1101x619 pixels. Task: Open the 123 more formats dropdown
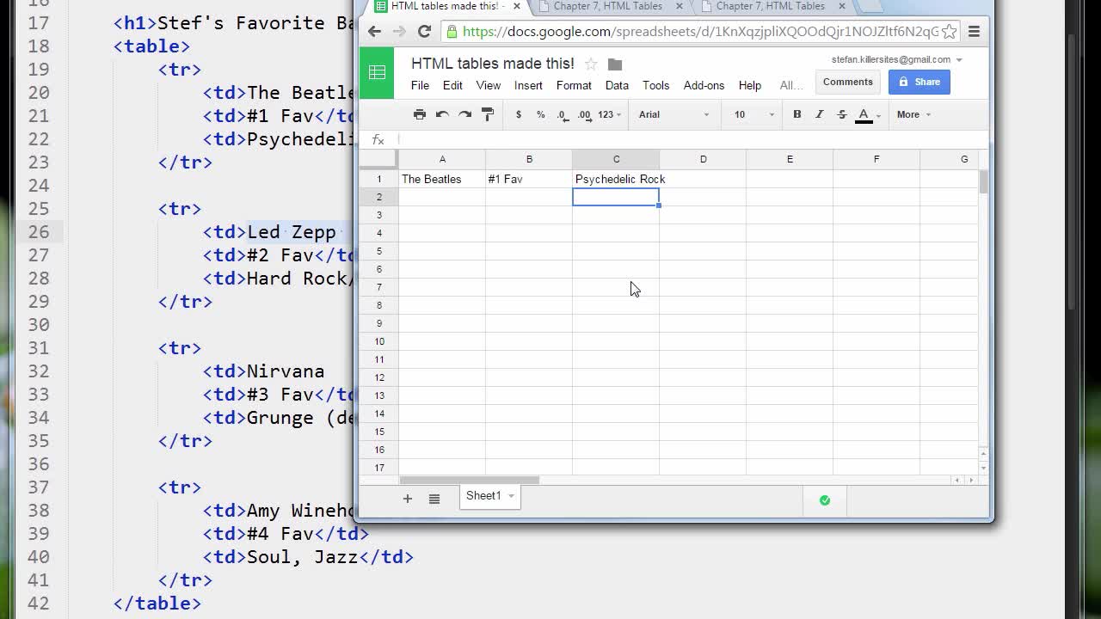click(x=609, y=114)
